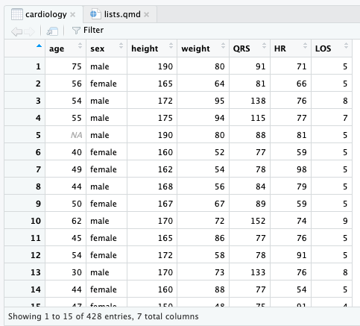Image resolution: width=360 pixels, height=326 pixels.
Task: Click the forward navigation arrow icon
Action: [30, 31]
